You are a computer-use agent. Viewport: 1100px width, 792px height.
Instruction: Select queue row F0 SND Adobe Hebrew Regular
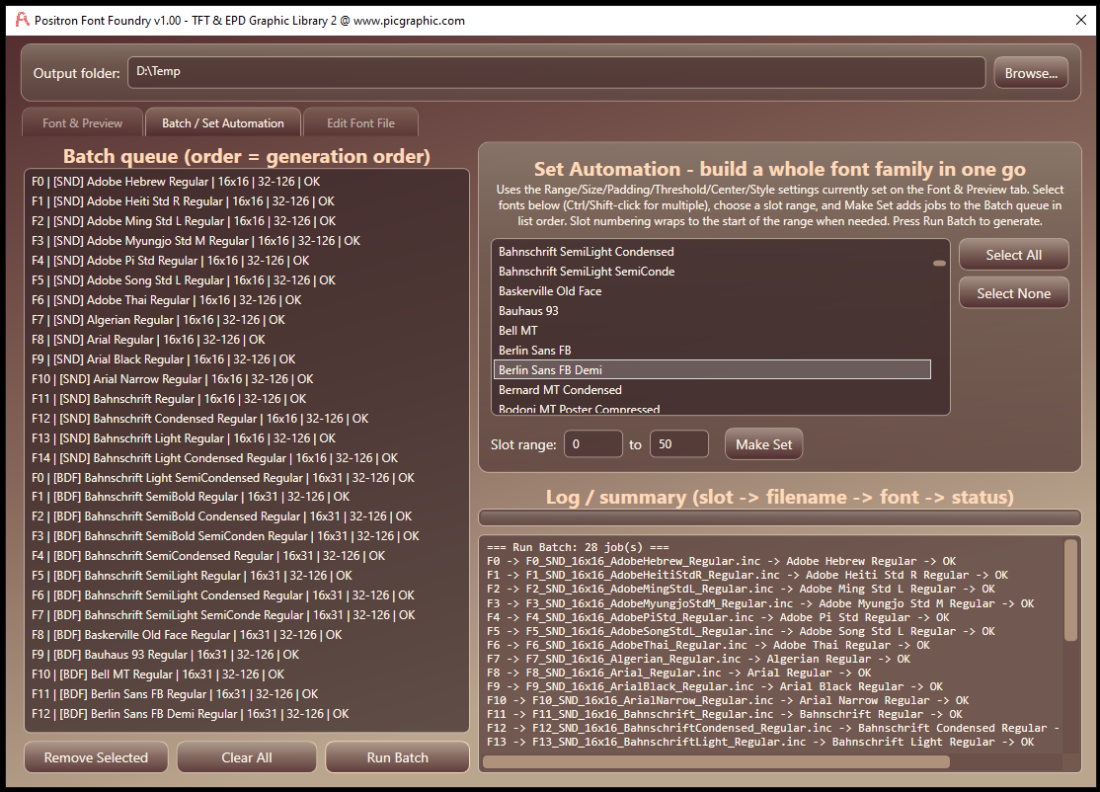(246, 181)
